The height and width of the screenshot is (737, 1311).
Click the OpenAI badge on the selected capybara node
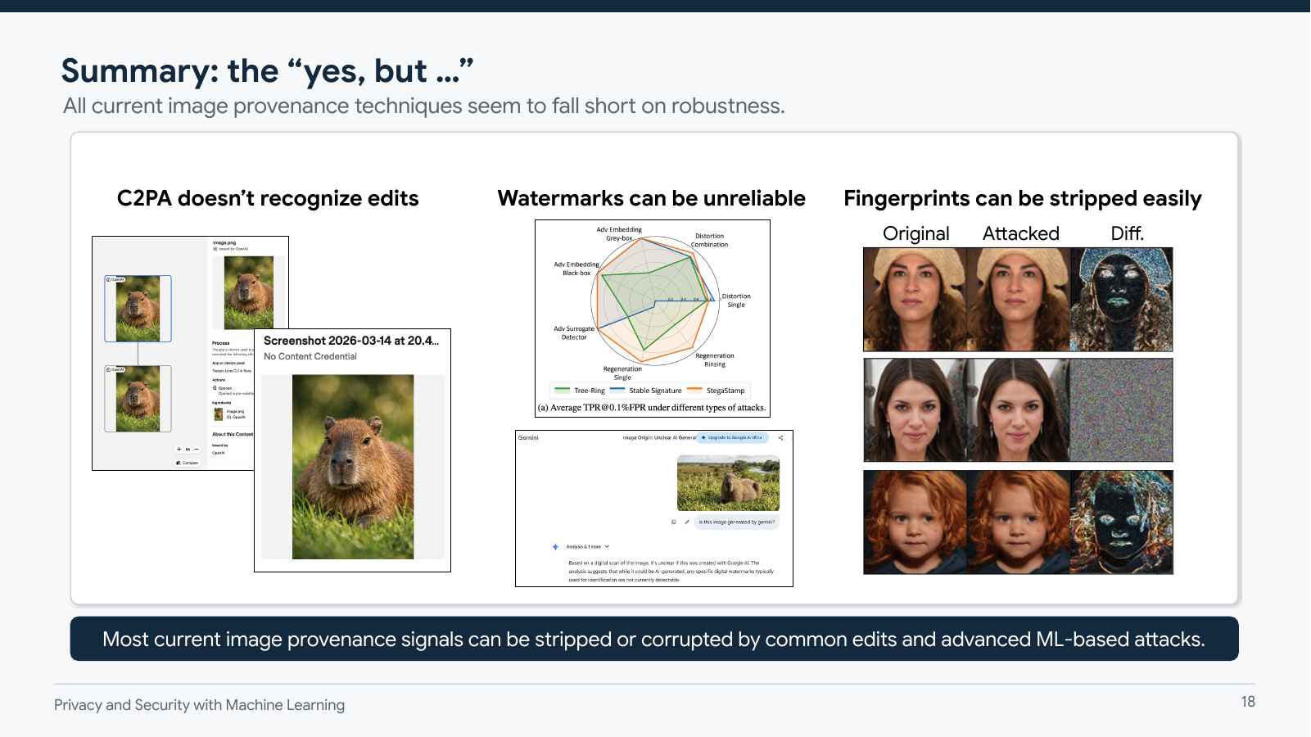(x=115, y=279)
